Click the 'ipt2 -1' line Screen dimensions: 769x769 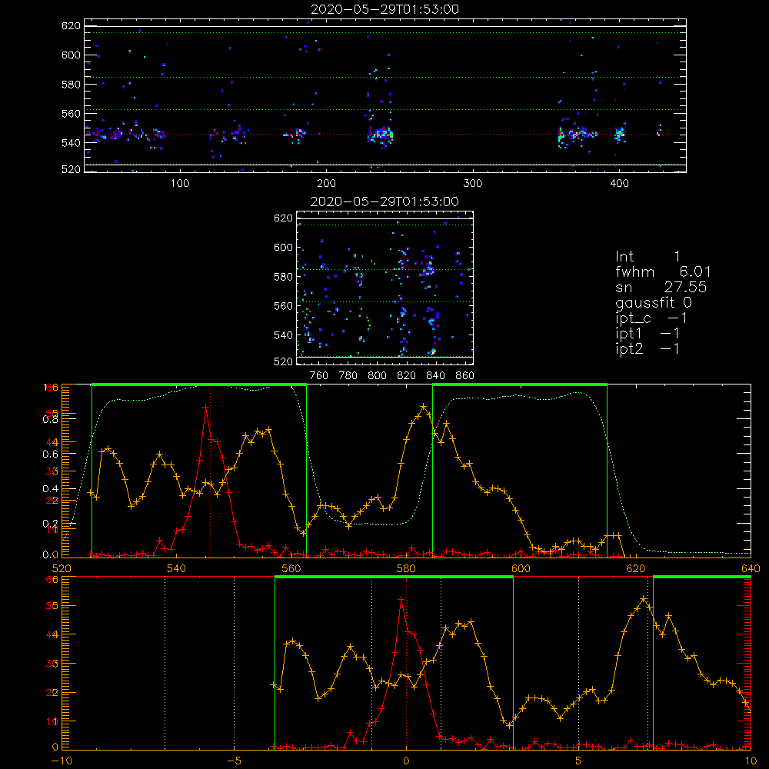(647, 348)
